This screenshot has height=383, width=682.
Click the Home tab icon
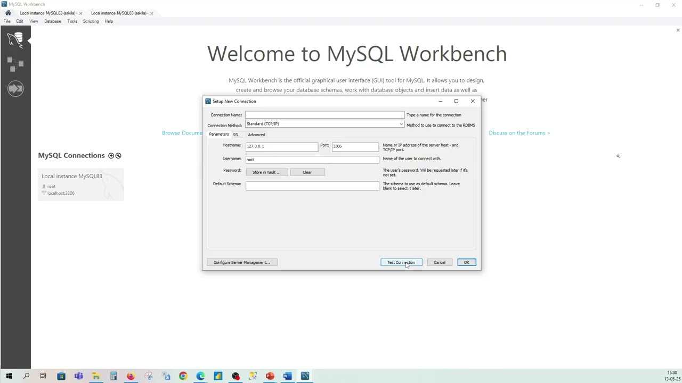click(8, 13)
